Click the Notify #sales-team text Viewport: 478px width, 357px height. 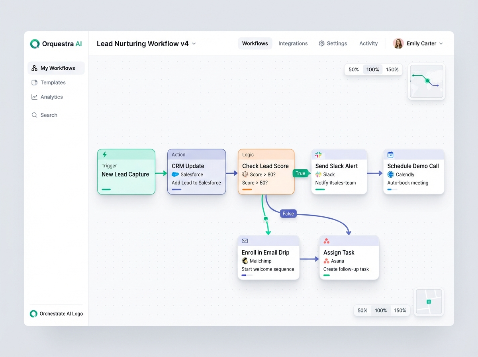click(336, 183)
